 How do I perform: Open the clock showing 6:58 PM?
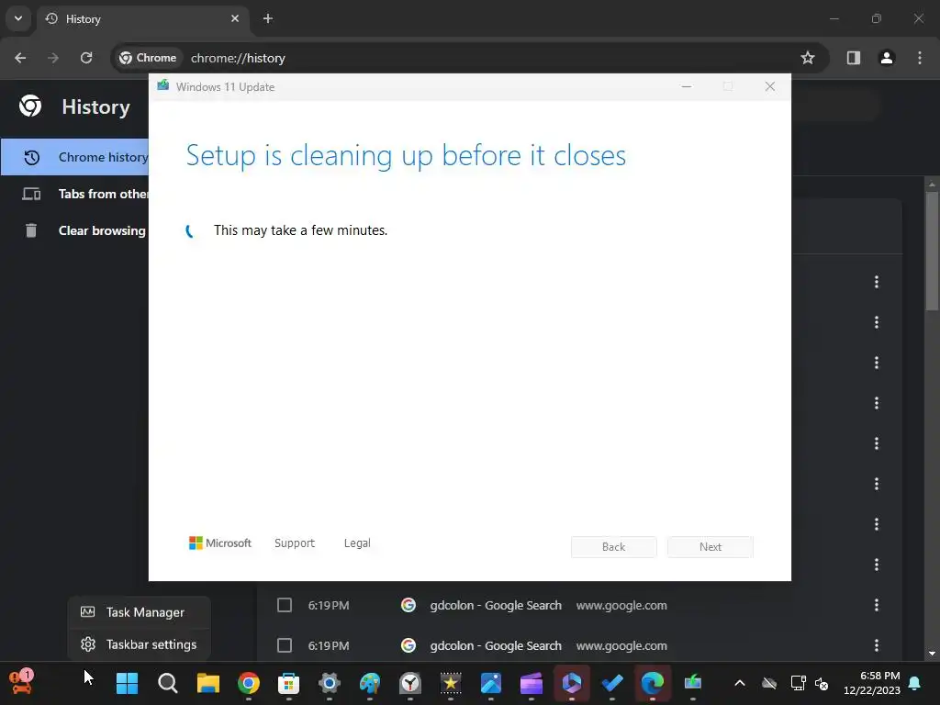(x=871, y=683)
